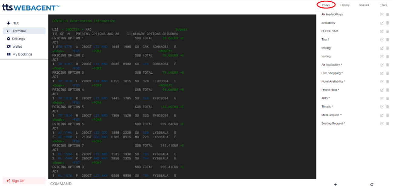Edit the 'Seating Request *' PKey
394x189 pixels.
click(382, 123)
